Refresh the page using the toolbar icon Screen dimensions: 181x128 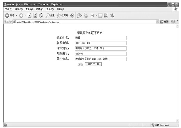(35, 15)
